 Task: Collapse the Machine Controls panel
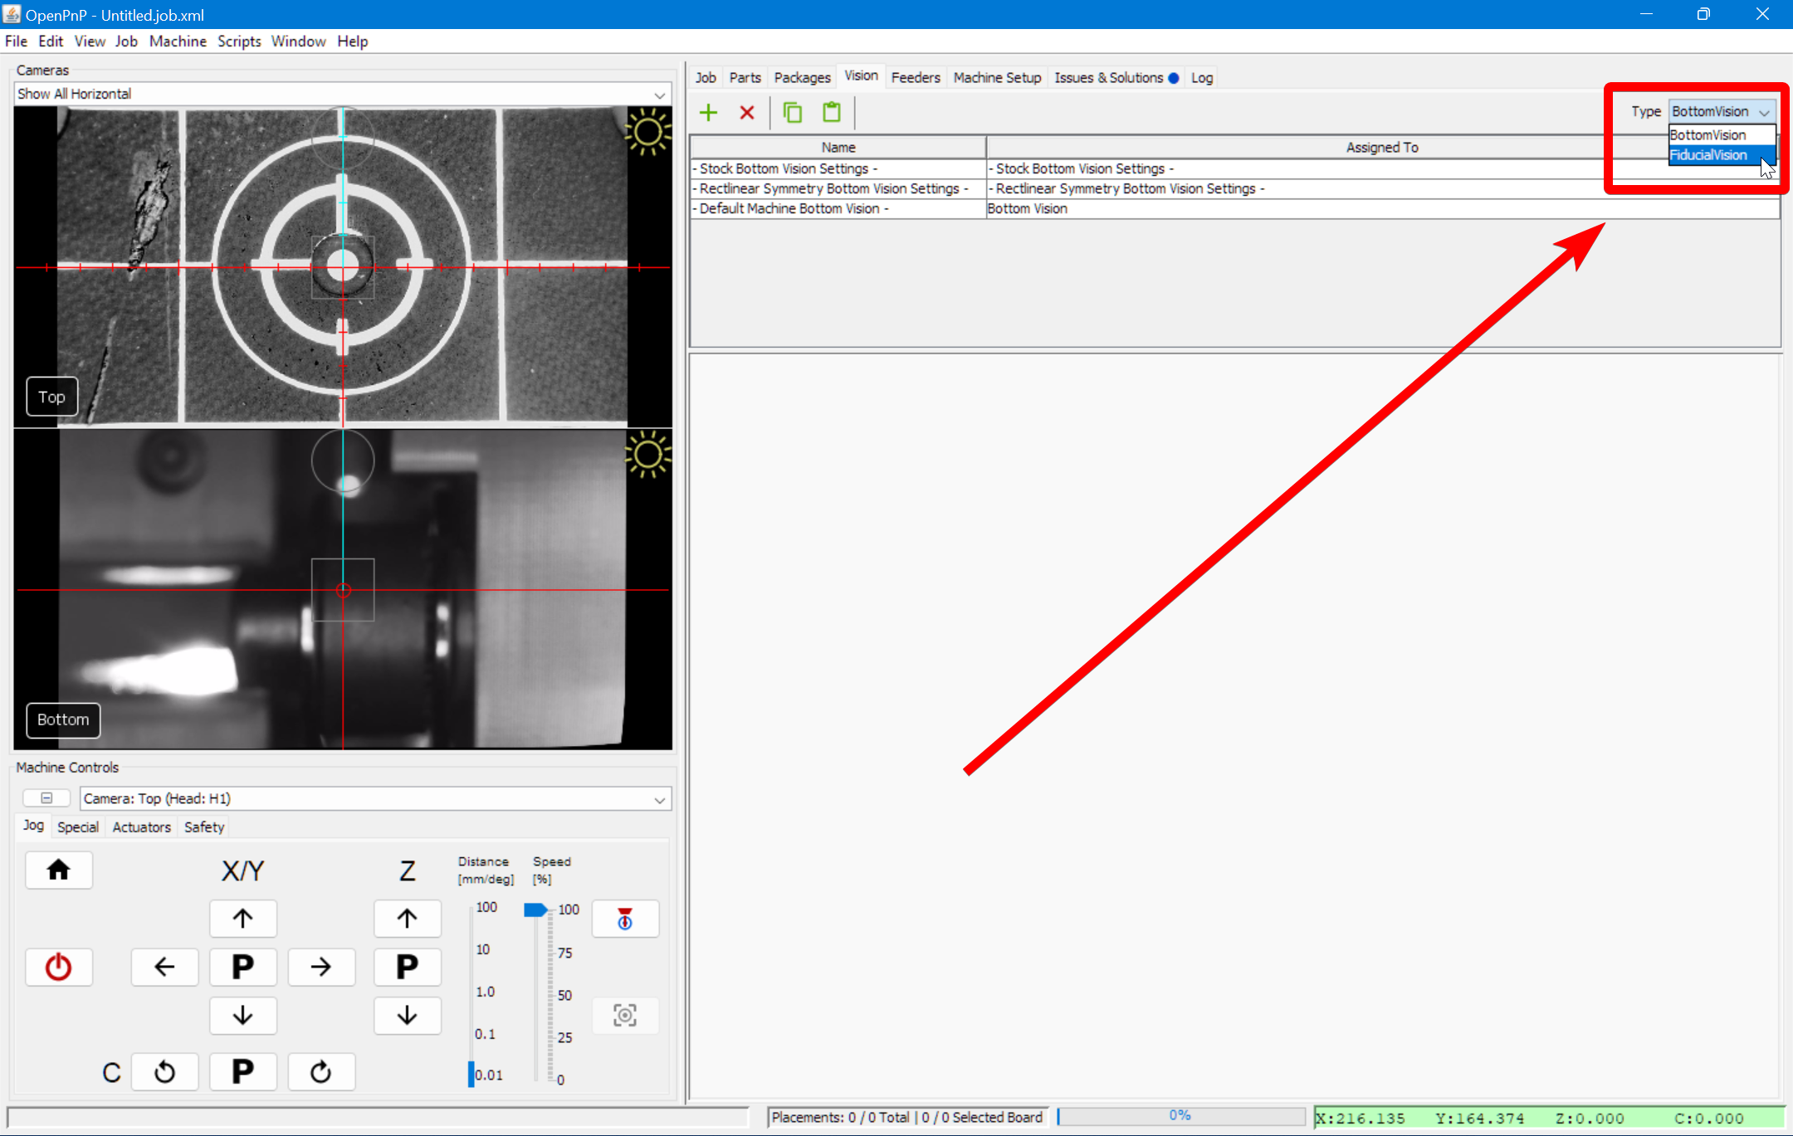46,797
